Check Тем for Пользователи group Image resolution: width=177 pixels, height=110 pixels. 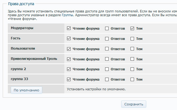132,49
